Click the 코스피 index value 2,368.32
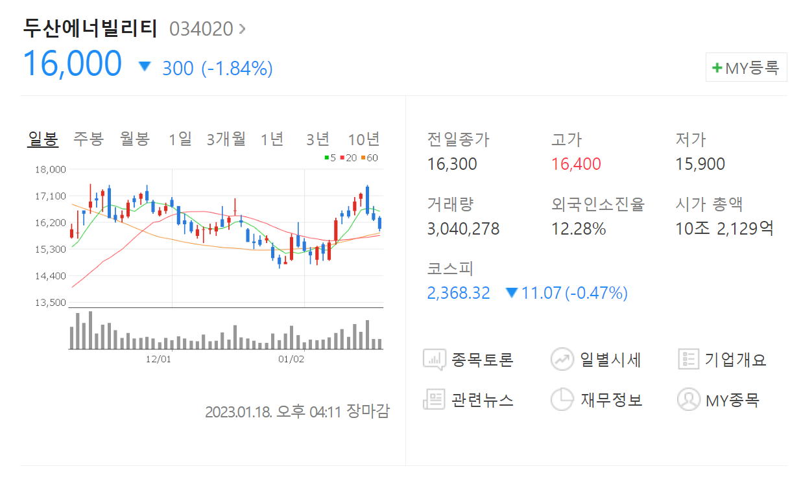Screen dimensions: 801x477 [459, 294]
